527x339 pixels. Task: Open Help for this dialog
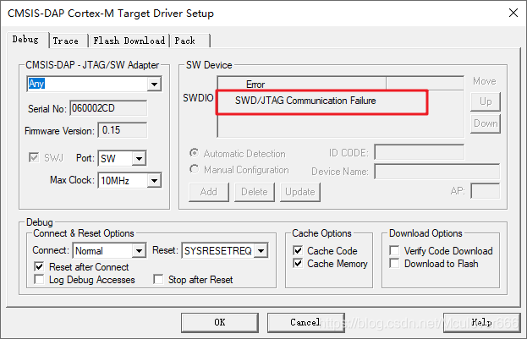(x=481, y=323)
